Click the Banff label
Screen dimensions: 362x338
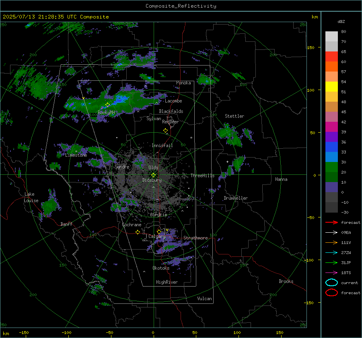click(x=66, y=224)
